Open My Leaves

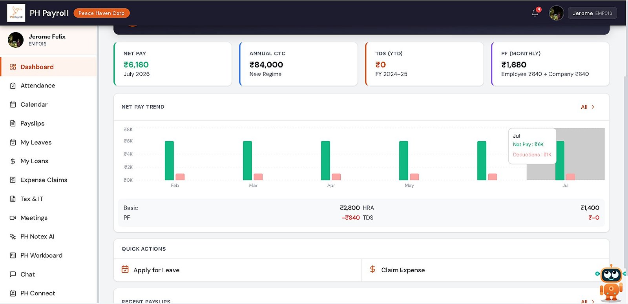point(48,142)
